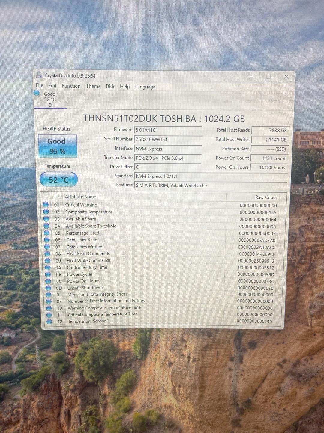The width and height of the screenshot is (324, 433).
Task: Open the Disk menu
Action: (x=110, y=86)
